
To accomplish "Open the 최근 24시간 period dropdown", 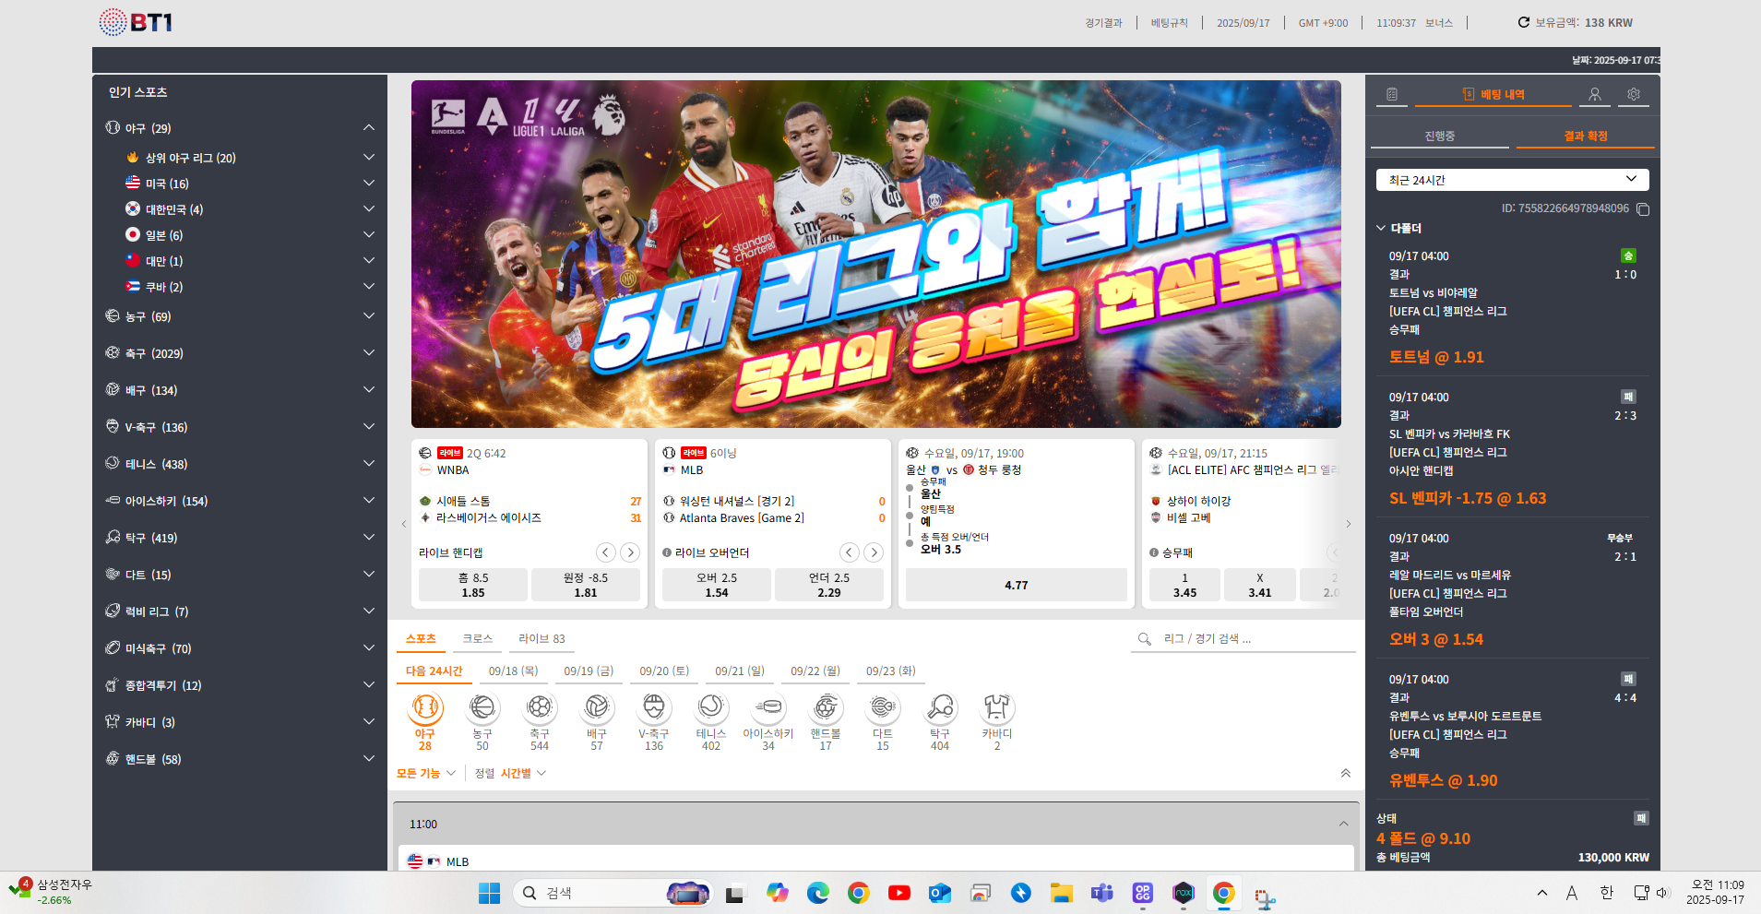I will (1512, 180).
